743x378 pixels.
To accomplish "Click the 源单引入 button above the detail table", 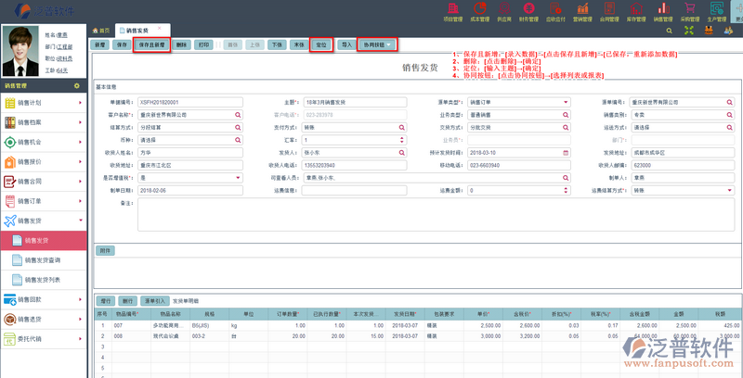I will coord(154,301).
